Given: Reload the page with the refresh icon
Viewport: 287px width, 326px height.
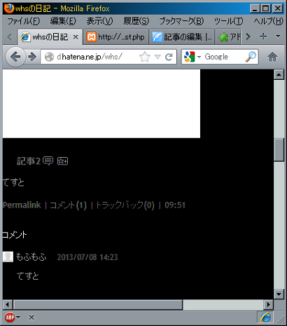Looking at the screenshot, I should 169,57.
